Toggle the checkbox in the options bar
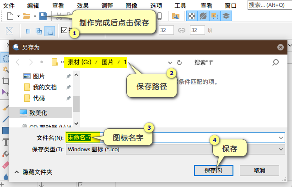This screenshot has height=187, width=292. point(64,30)
